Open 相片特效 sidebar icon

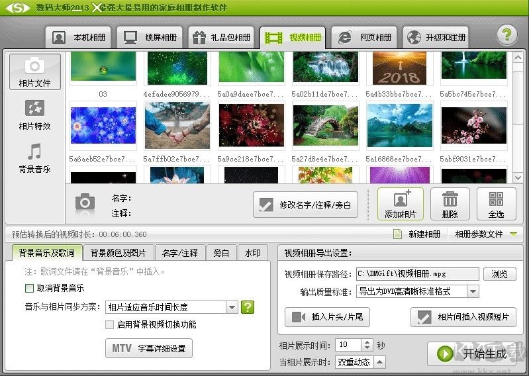34,115
